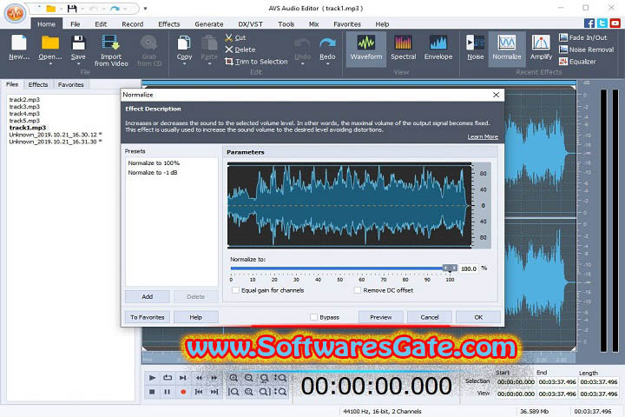Click the Open folder icon in ribbon
The width and height of the screenshot is (625, 417).
[x=50, y=43]
